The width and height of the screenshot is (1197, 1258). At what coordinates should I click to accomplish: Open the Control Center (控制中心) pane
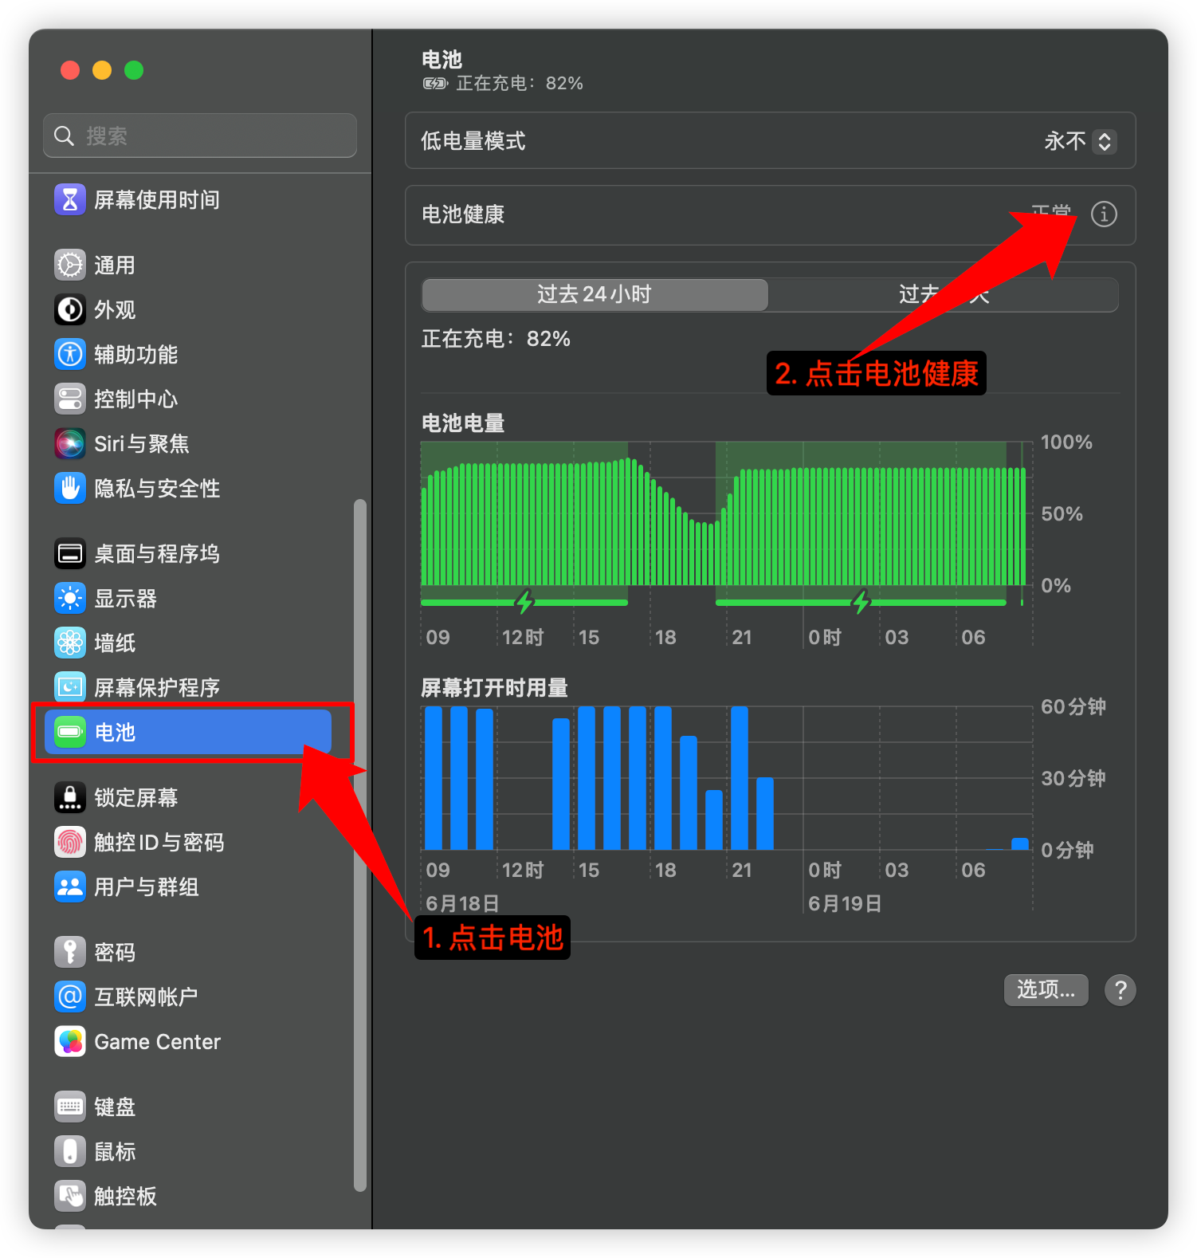(x=135, y=399)
